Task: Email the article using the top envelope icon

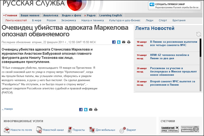Action: tap(124, 42)
